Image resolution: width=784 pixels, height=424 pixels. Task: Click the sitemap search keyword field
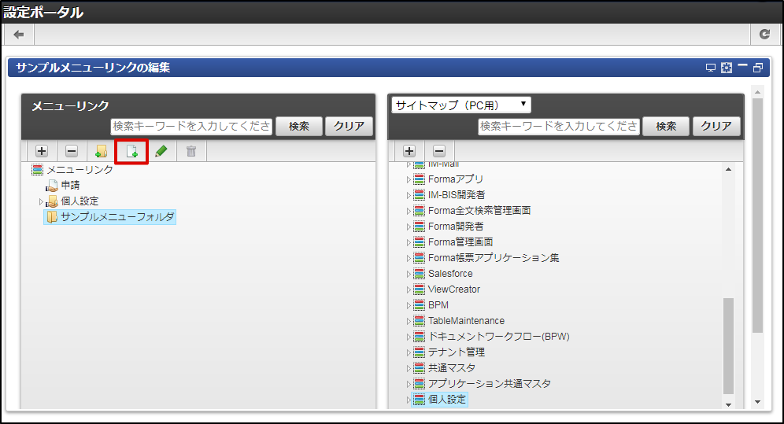click(559, 127)
